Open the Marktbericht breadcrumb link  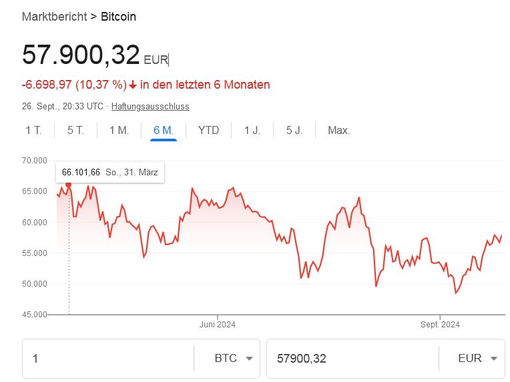coord(54,16)
